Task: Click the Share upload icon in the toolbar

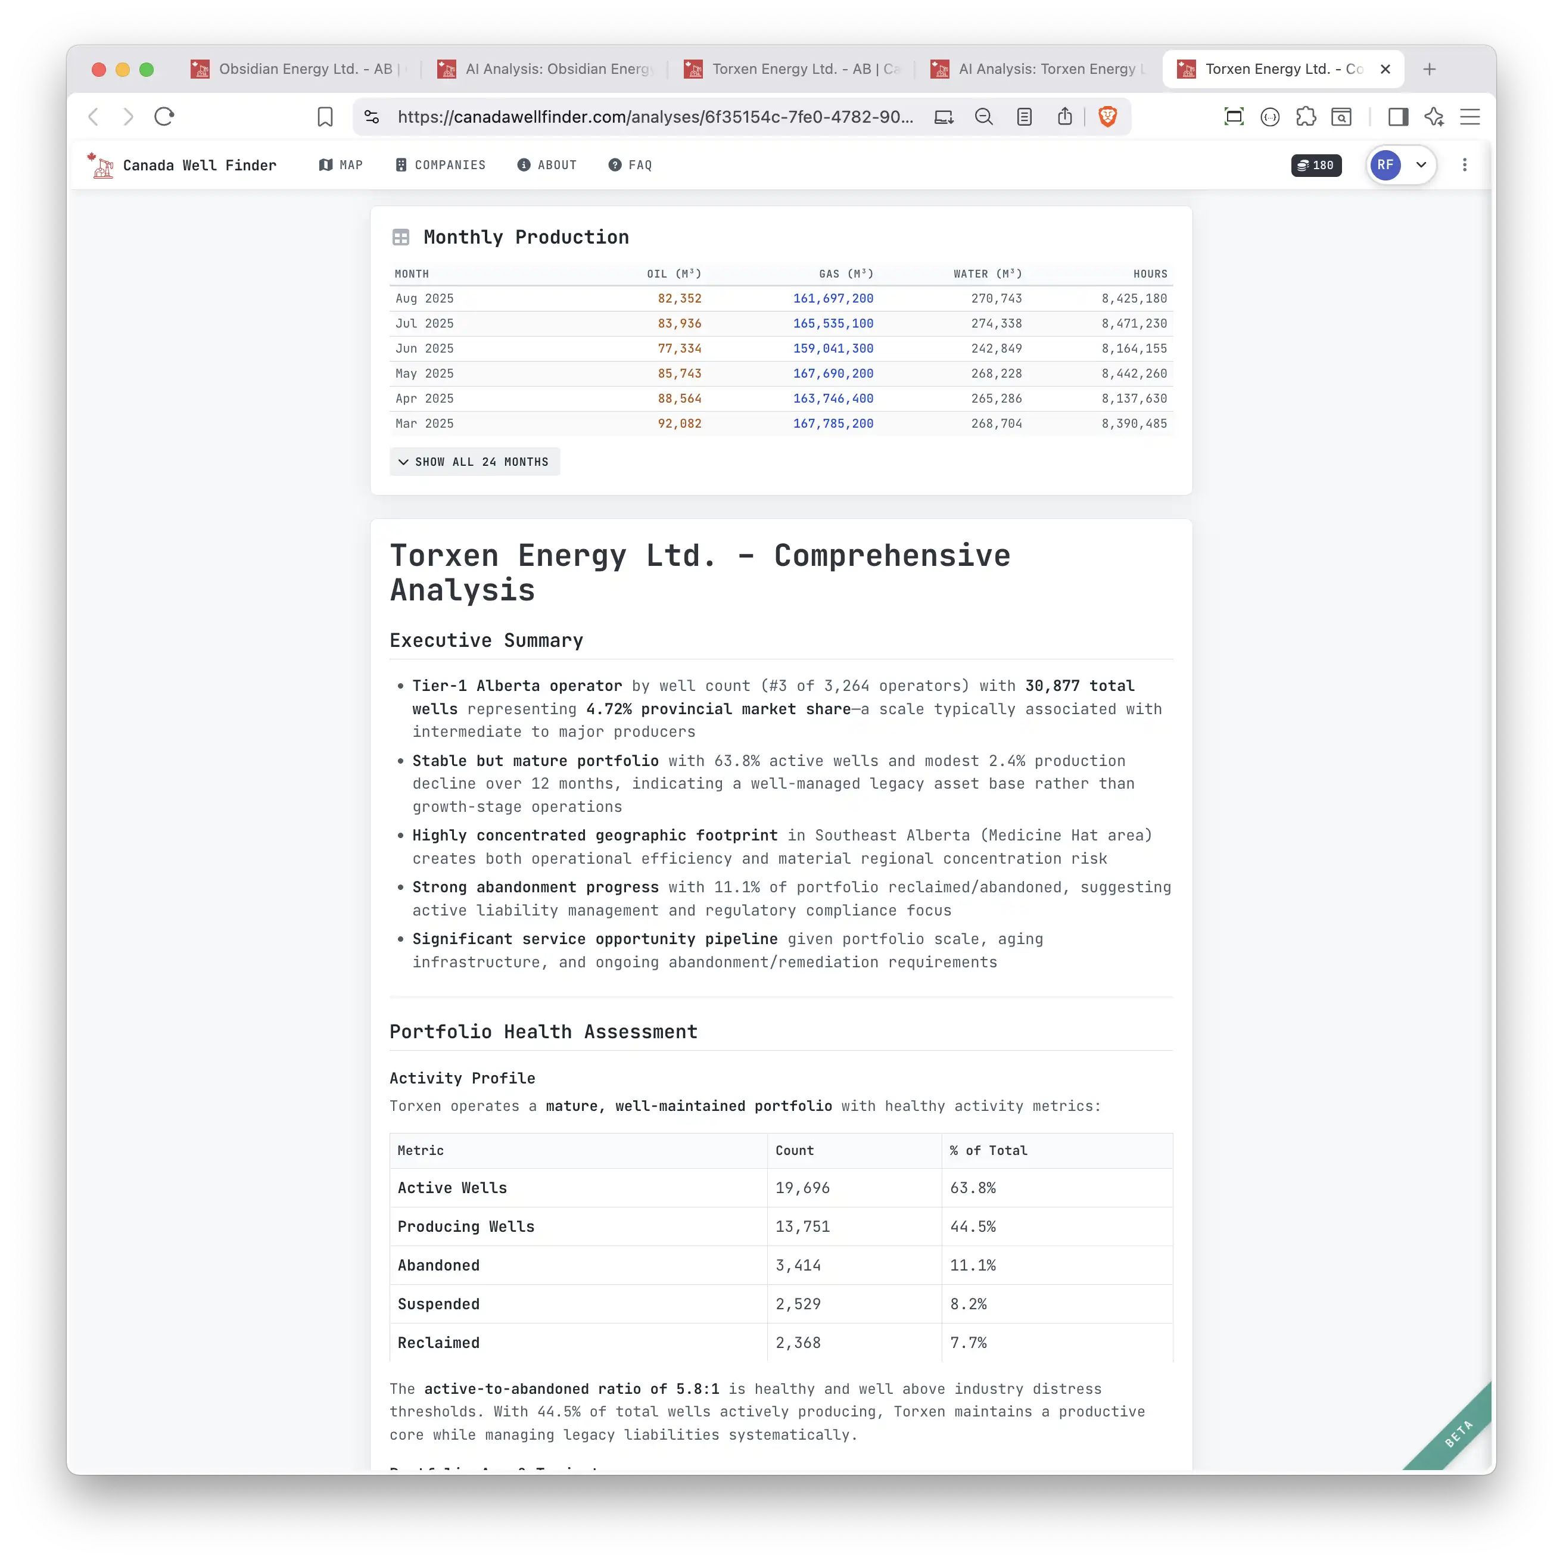Action: [x=1064, y=117]
